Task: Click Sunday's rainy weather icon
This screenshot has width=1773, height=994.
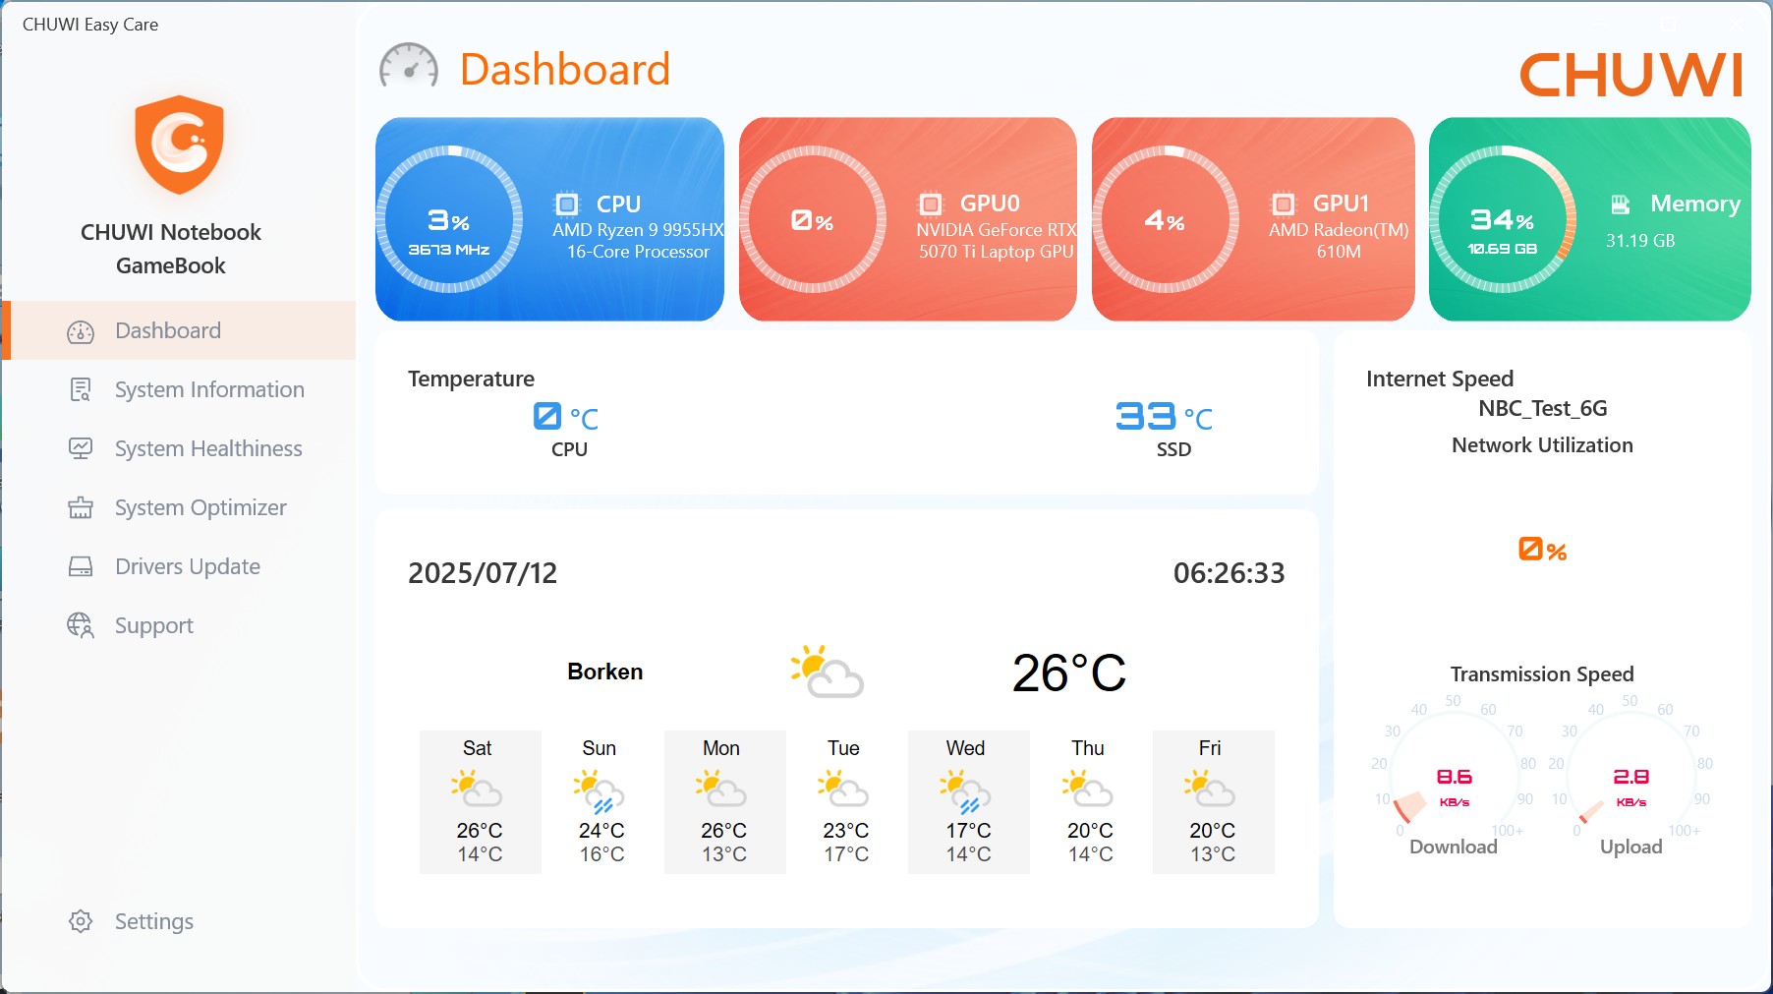Action: (x=600, y=792)
